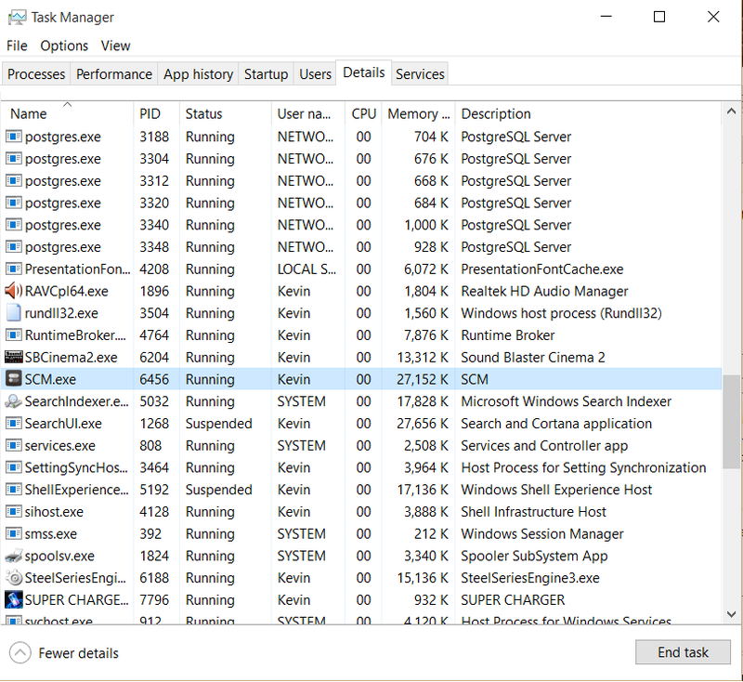Click the SearchUI.exe process icon
Viewport: 743px width, 682px height.
click(13, 423)
